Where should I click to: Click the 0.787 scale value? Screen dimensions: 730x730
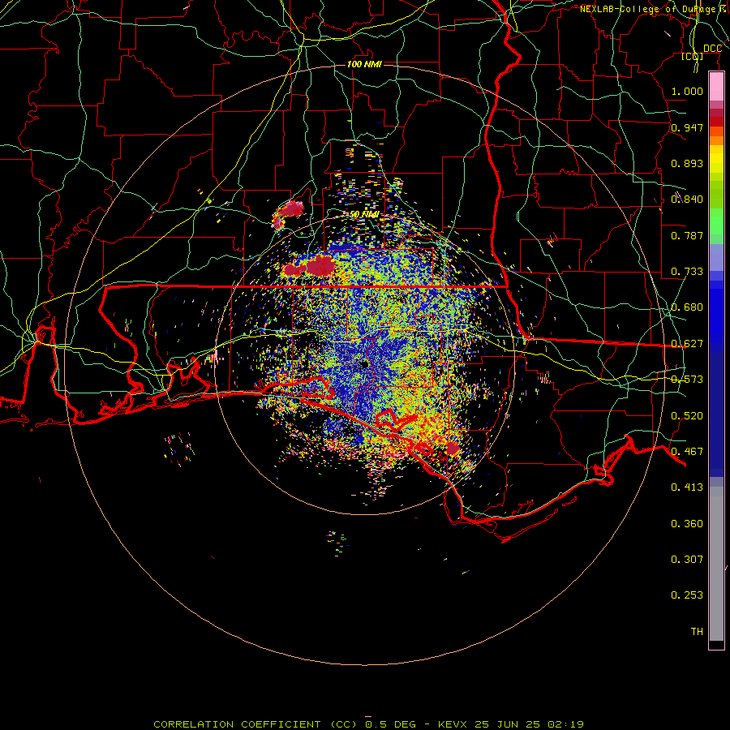(687, 235)
